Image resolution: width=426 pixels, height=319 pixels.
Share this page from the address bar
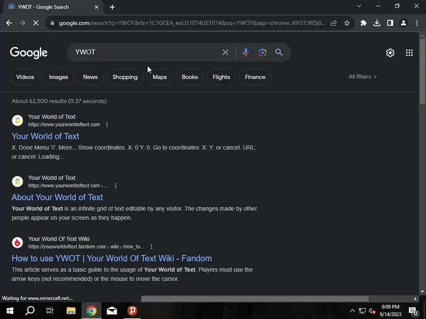pos(334,23)
